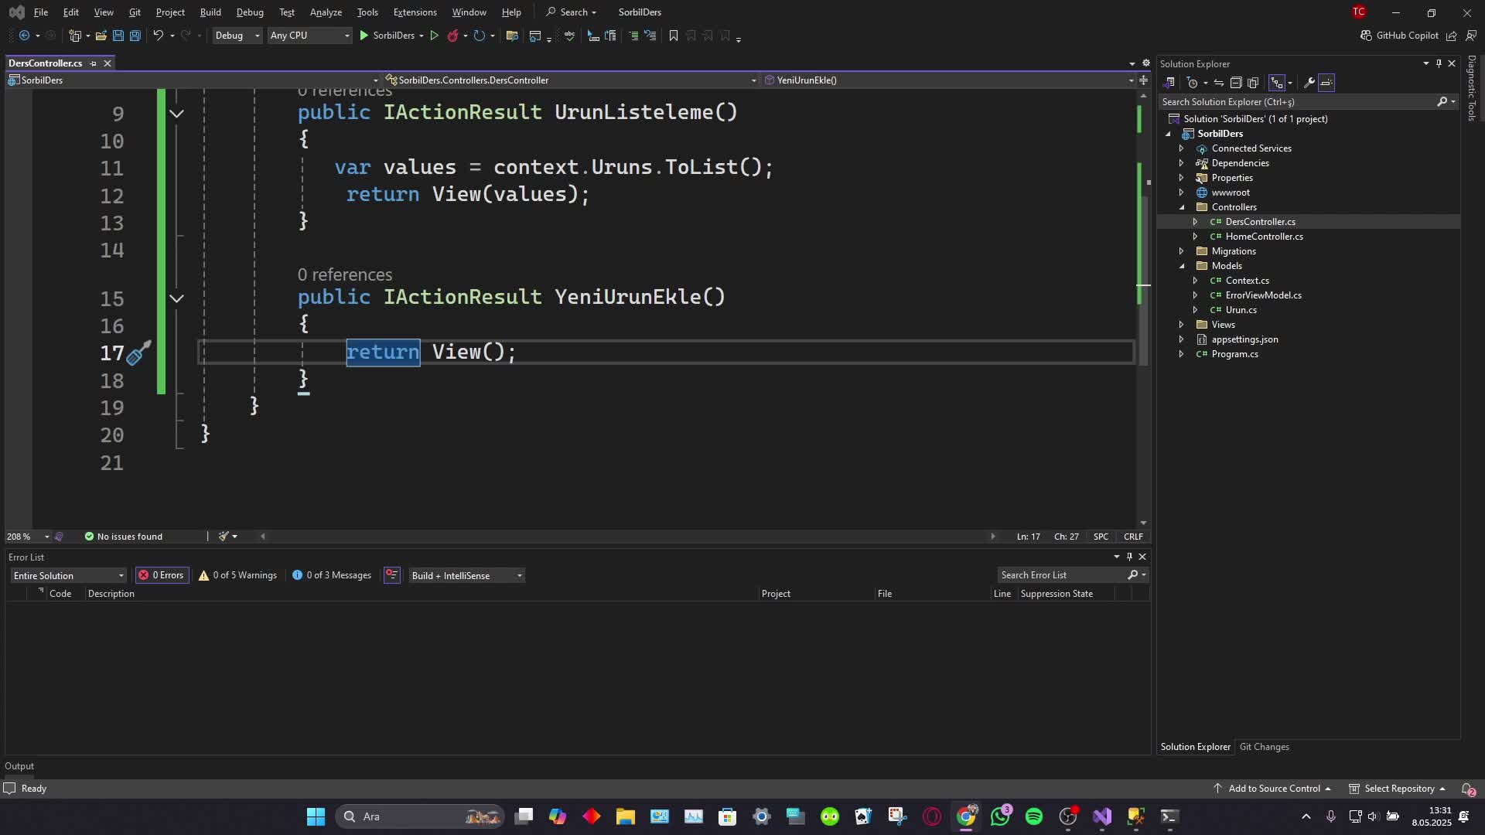Click the Spell checker abc icon

[x=569, y=36]
